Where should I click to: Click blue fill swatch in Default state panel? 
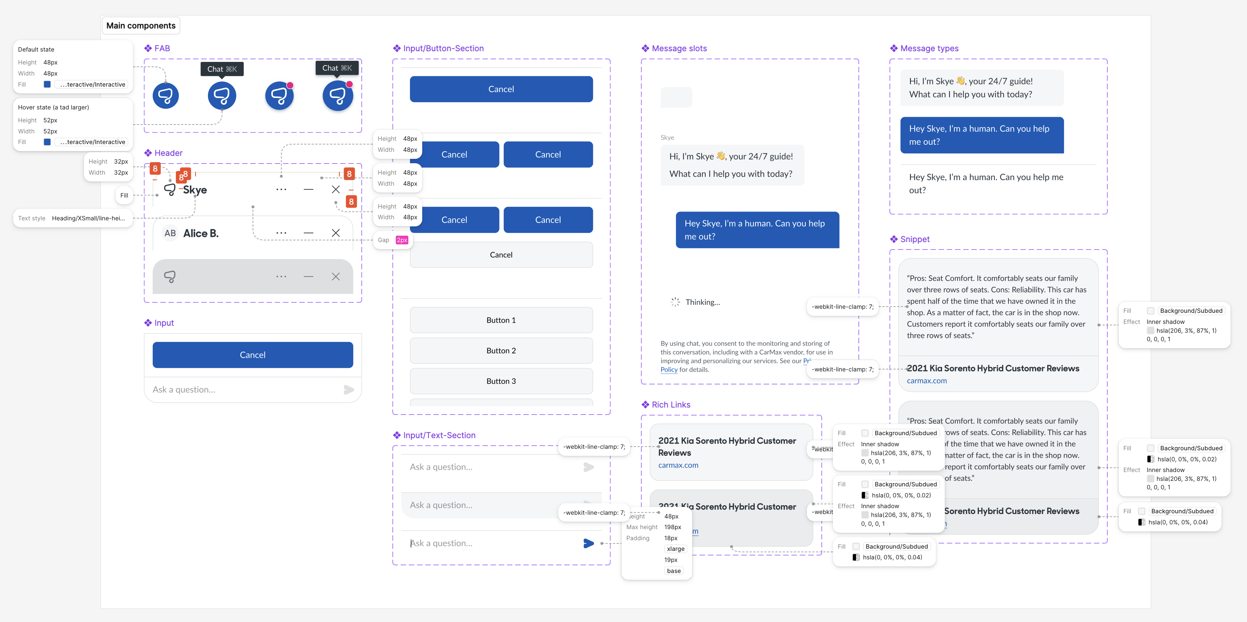point(47,84)
